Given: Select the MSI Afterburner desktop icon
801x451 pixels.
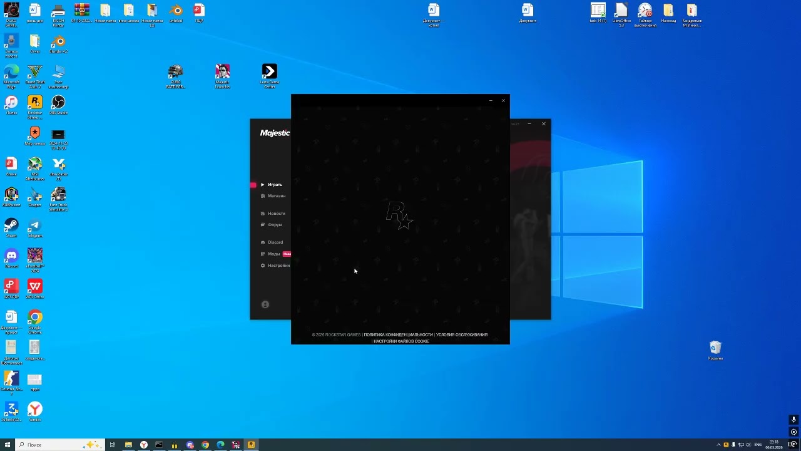Looking at the screenshot, I should click(x=34, y=168).
